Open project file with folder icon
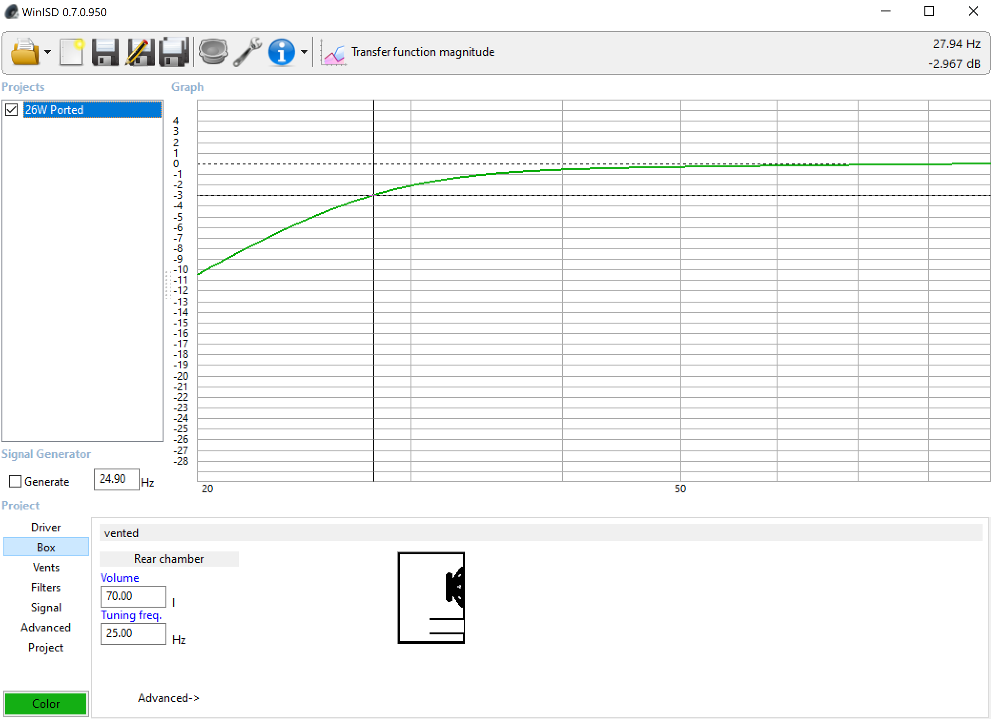Viewport: 994px width, 723px height. click(25, 51)
